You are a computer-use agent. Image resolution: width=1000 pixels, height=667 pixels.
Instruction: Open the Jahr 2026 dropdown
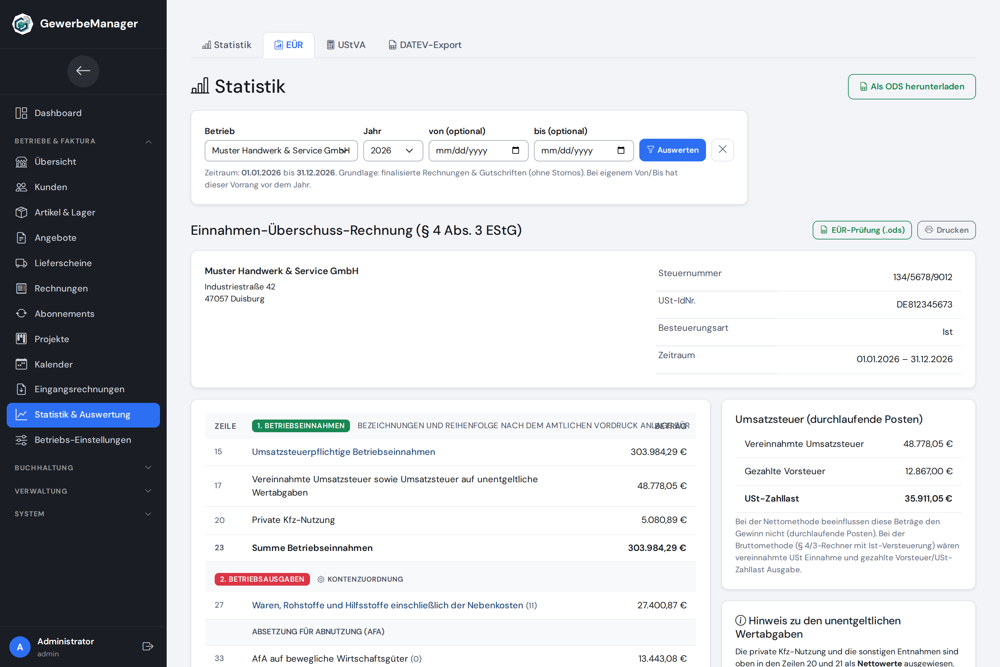coord(393,151)
